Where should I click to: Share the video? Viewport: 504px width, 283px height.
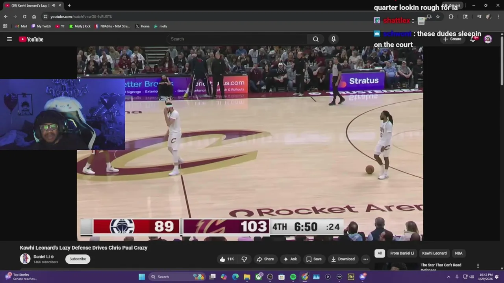265,259
